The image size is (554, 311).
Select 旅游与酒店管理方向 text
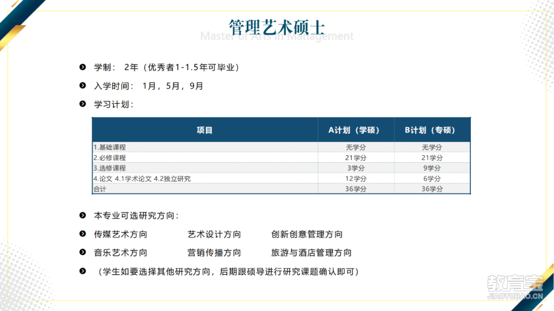(x=311, y=253)
